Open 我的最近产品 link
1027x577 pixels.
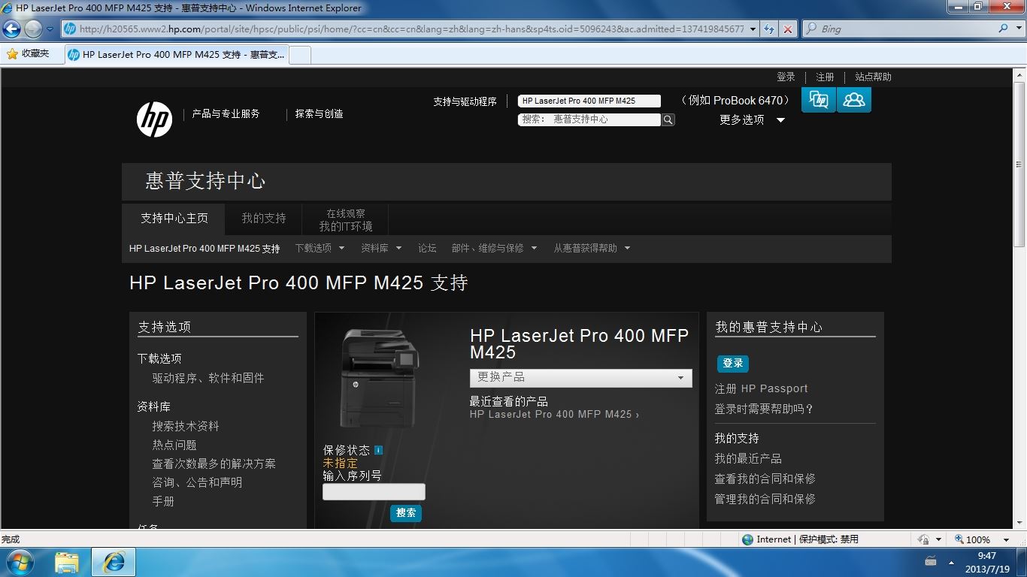point(748,458)
